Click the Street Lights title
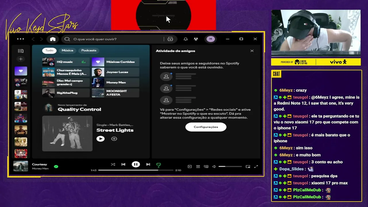Screen dimensions: 368x207 [x=115, y=130]
